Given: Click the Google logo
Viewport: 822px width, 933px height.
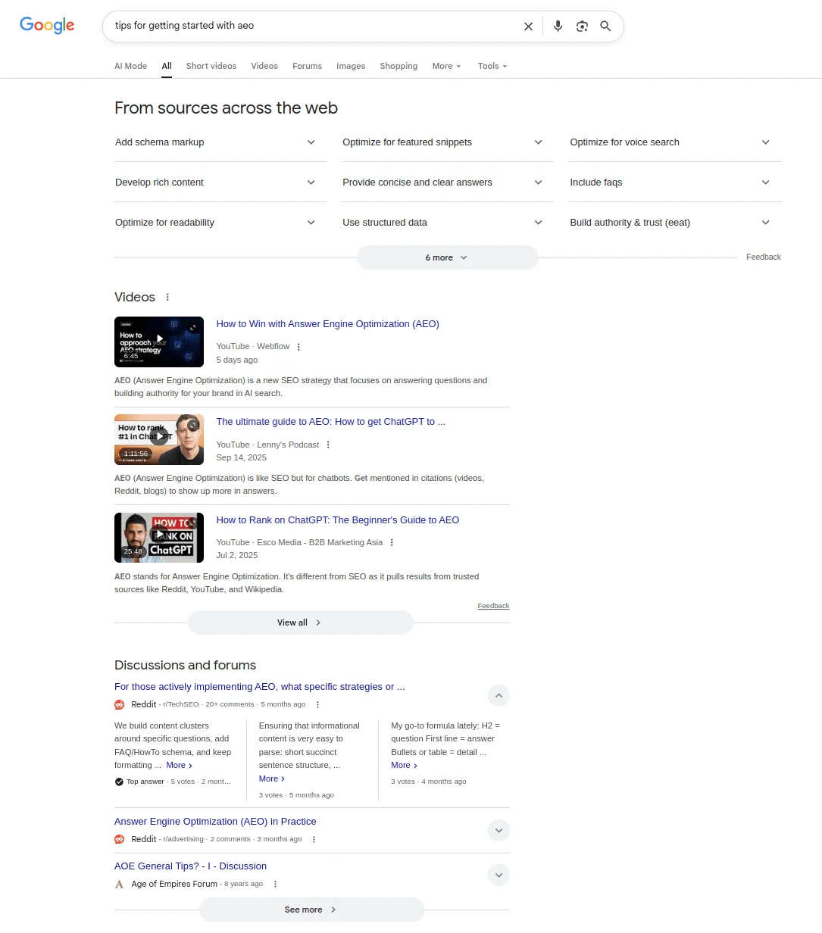Looking at the screenshot, I should click(47, 25).
